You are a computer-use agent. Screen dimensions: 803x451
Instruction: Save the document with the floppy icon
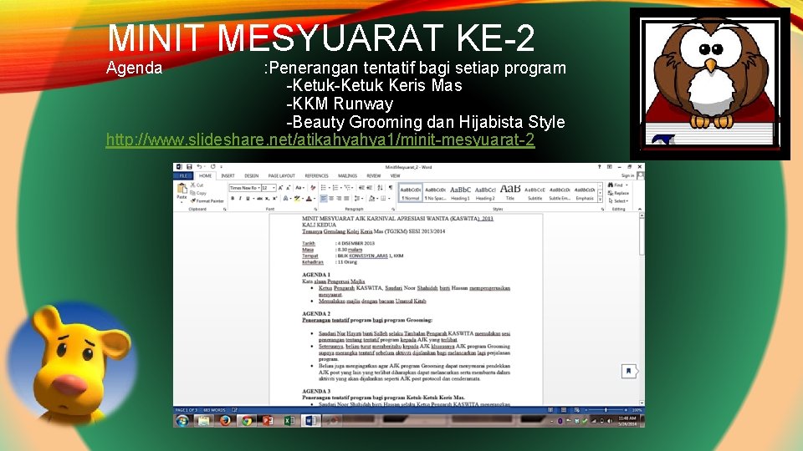[x=189, y=167]
